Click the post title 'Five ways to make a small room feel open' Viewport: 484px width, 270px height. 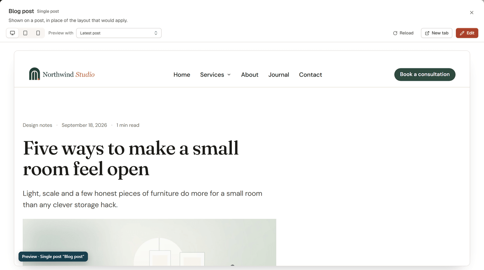pos(131,158)
